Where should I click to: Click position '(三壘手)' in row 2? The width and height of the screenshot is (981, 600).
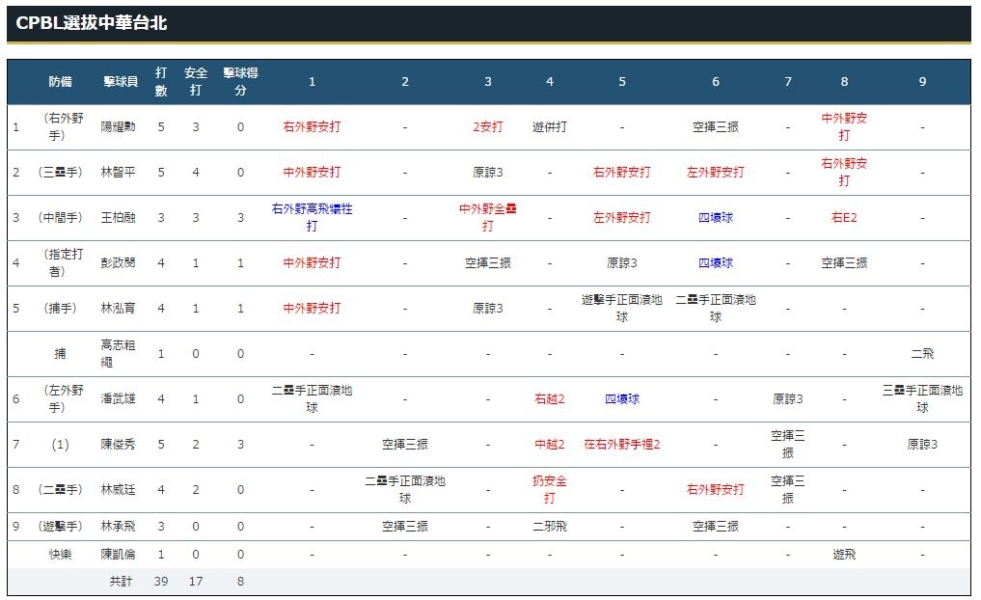(x=60, y=172)
